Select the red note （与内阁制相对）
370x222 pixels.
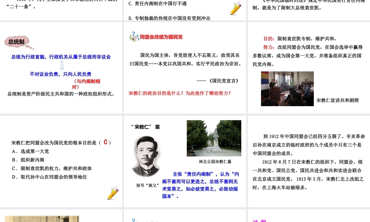(86, 84)
